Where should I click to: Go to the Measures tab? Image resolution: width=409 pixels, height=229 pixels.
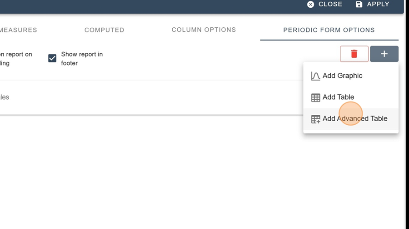(19, 30)
